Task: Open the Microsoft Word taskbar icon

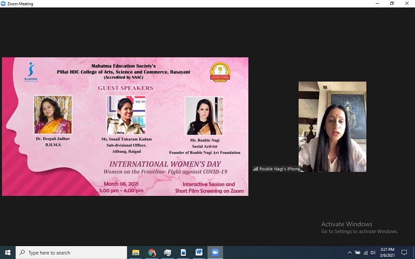Action: click(199, 253)
